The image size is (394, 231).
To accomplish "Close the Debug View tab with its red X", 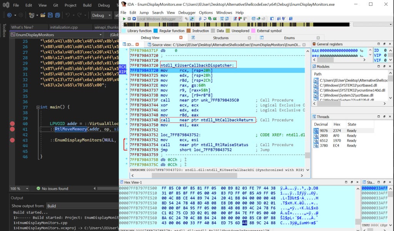I will (x=181, y=38).
